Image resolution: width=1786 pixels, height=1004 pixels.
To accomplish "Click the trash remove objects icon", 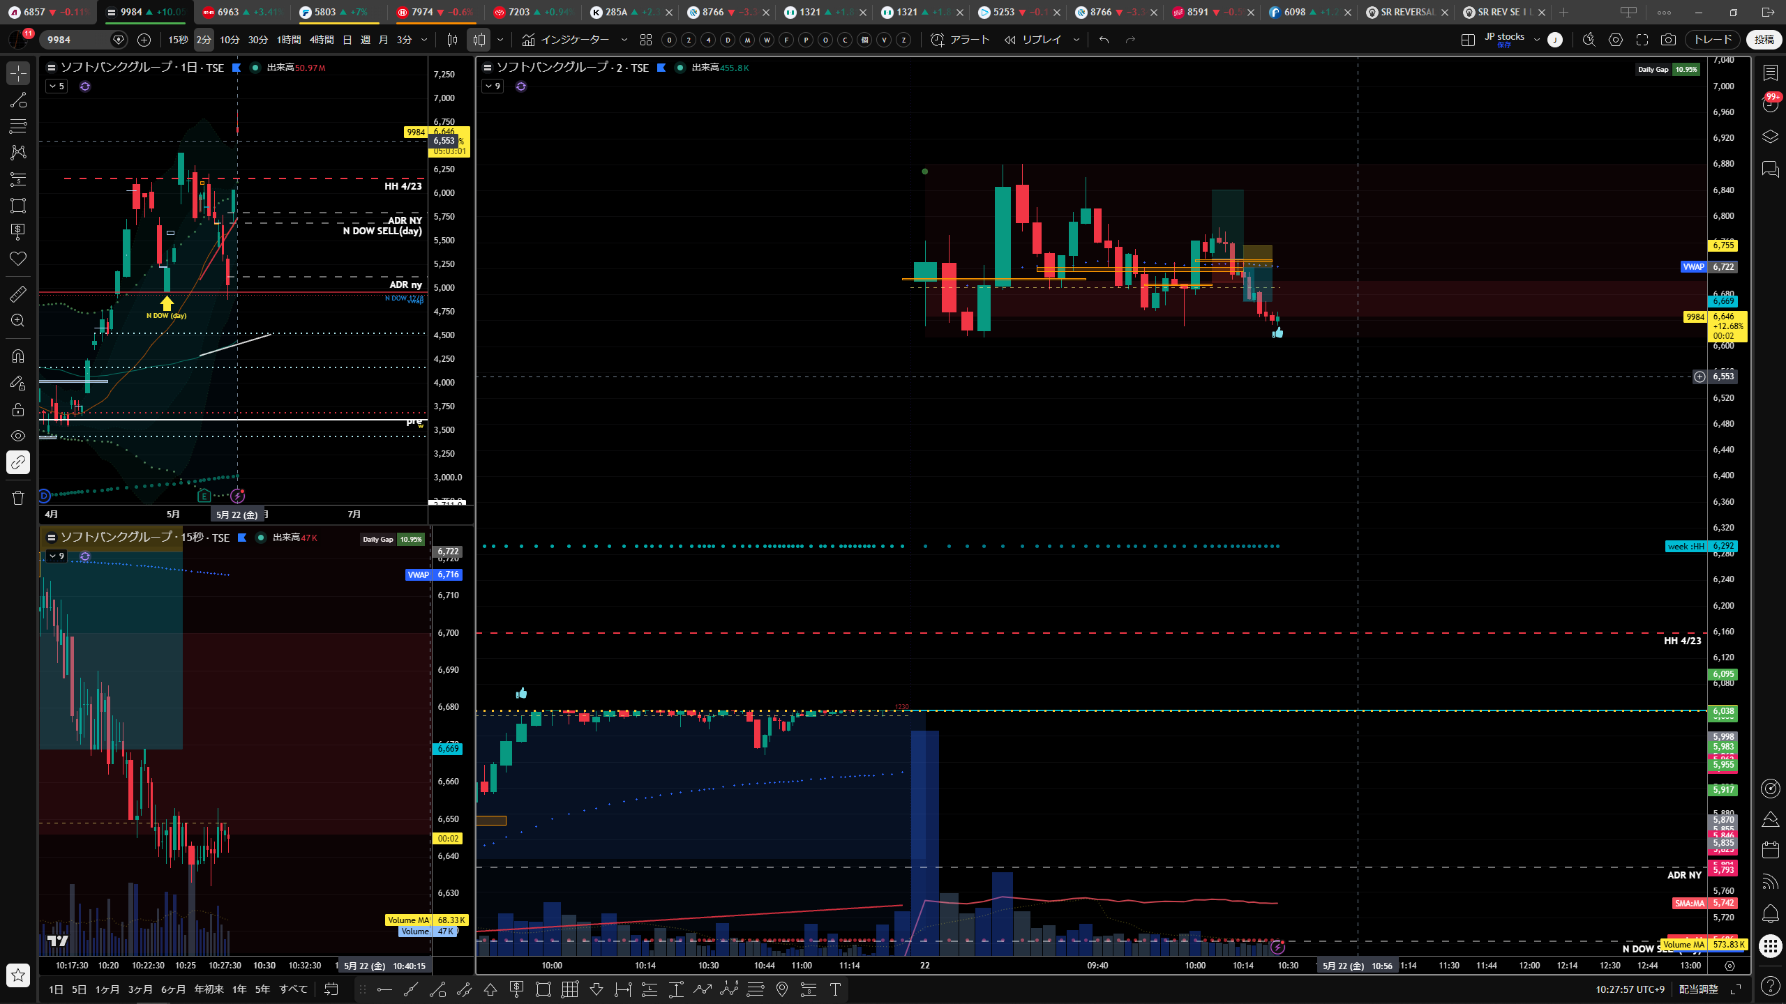I will 18,498.
